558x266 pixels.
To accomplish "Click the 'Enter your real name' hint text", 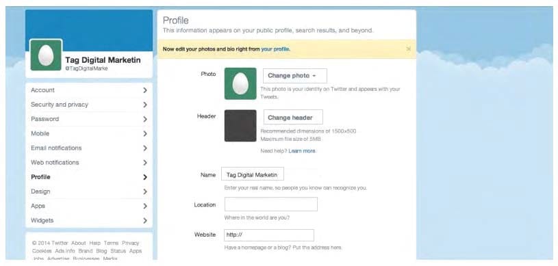I will click(x=295, y=187).
